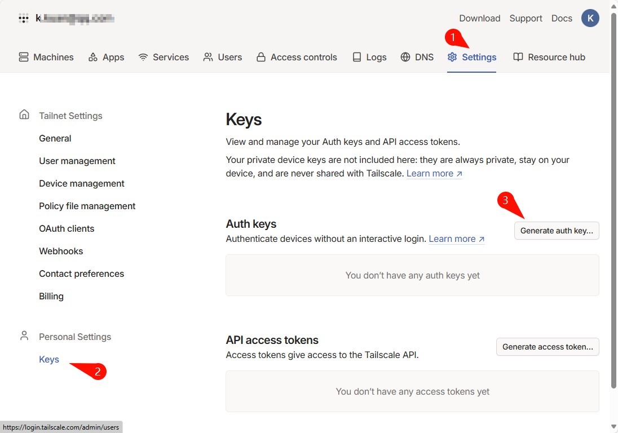Click the Machines server icon
Viewport: 618px width, 433px height.
point(24,57)
